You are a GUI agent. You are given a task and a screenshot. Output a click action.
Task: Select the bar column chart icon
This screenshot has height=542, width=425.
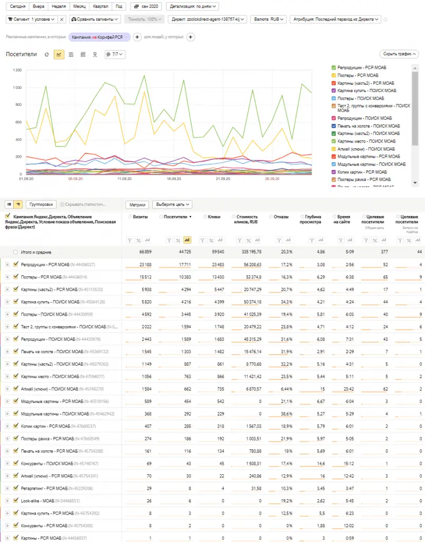coord(83,54)
